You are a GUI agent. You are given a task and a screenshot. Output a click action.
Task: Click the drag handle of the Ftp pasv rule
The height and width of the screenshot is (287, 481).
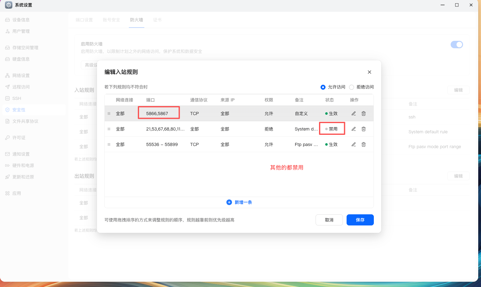109,144
